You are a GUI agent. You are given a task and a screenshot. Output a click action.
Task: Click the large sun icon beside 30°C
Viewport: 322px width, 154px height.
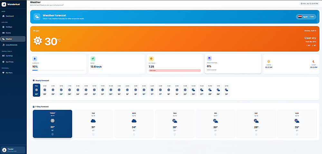[x=38, y=41]
